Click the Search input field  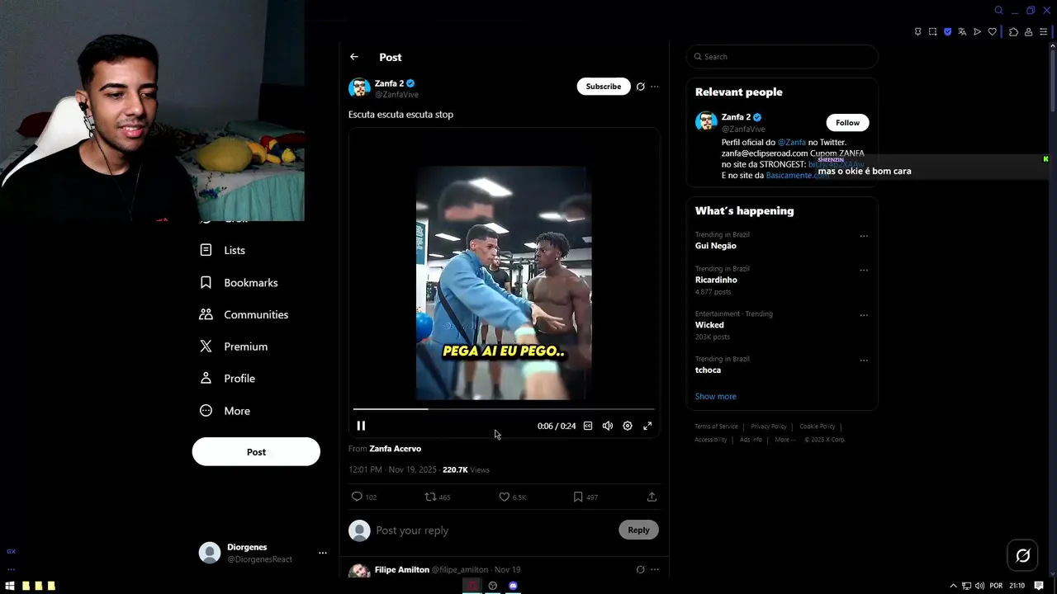782,57
